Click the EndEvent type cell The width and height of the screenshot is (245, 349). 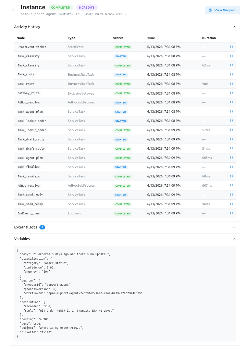tap(75, 213)
